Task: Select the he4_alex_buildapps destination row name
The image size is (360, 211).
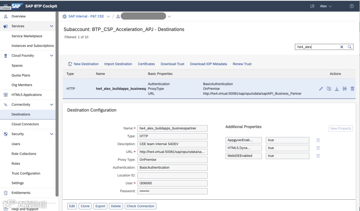Action: (x=121, y=89)
